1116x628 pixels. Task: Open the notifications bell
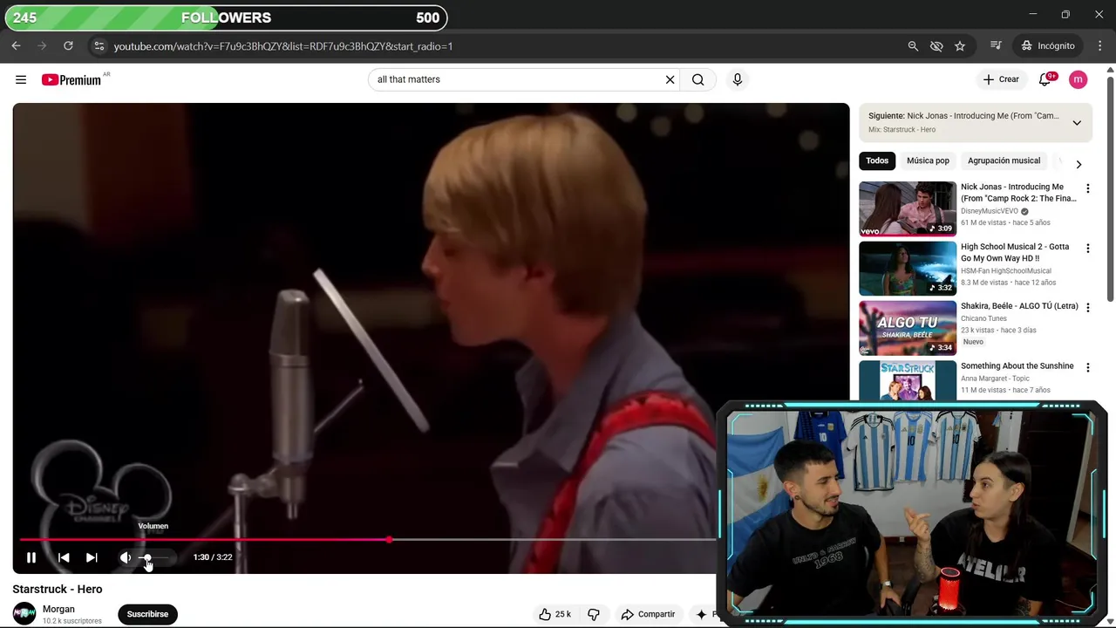pos(1045,79)
